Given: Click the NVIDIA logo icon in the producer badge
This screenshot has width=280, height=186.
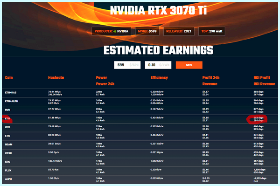Looking at the screenshot, I should click(115, 31).
